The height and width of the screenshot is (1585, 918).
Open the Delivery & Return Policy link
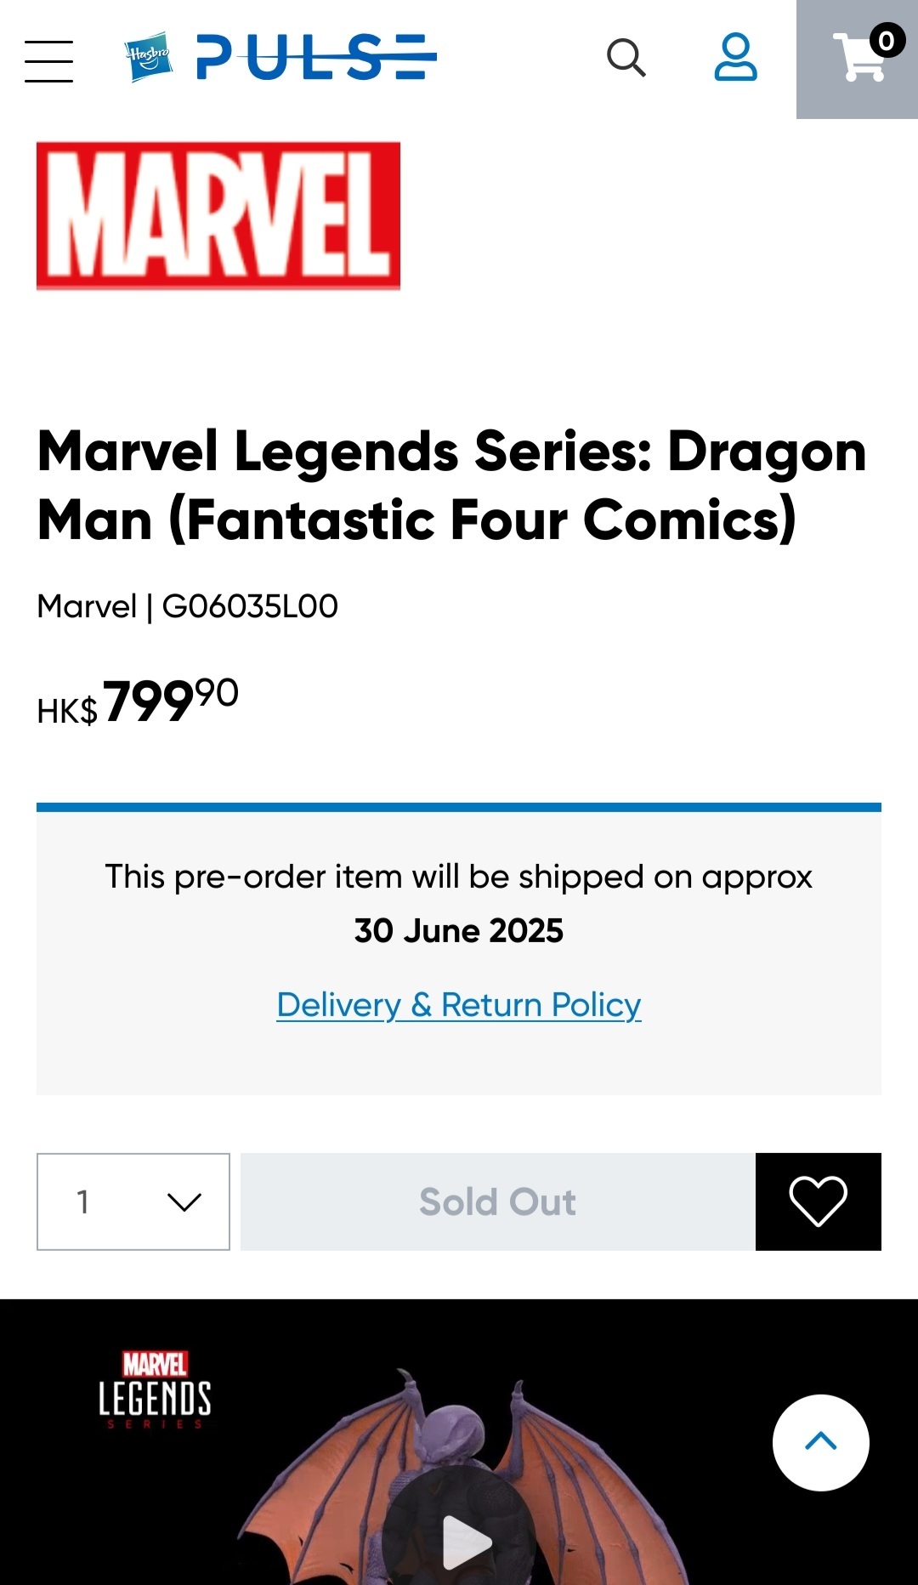459,1005
